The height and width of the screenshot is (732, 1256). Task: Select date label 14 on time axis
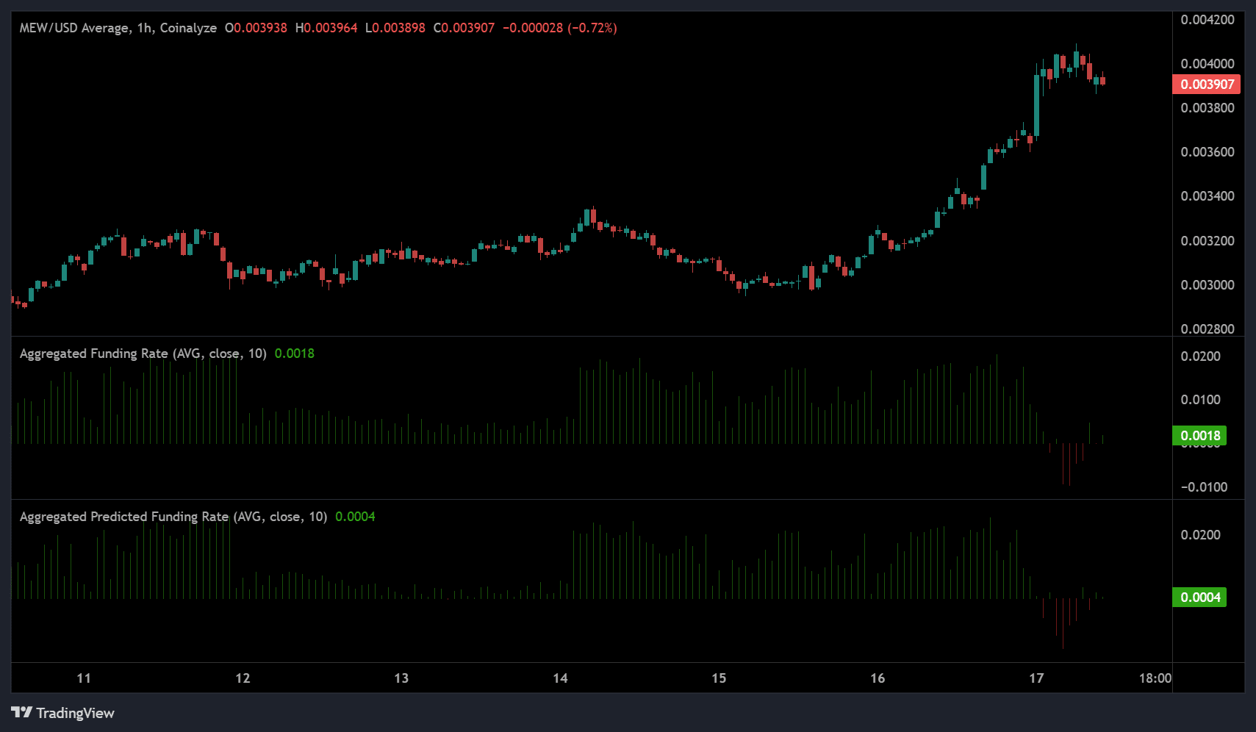pyautogui.click(x=560, y=678)
